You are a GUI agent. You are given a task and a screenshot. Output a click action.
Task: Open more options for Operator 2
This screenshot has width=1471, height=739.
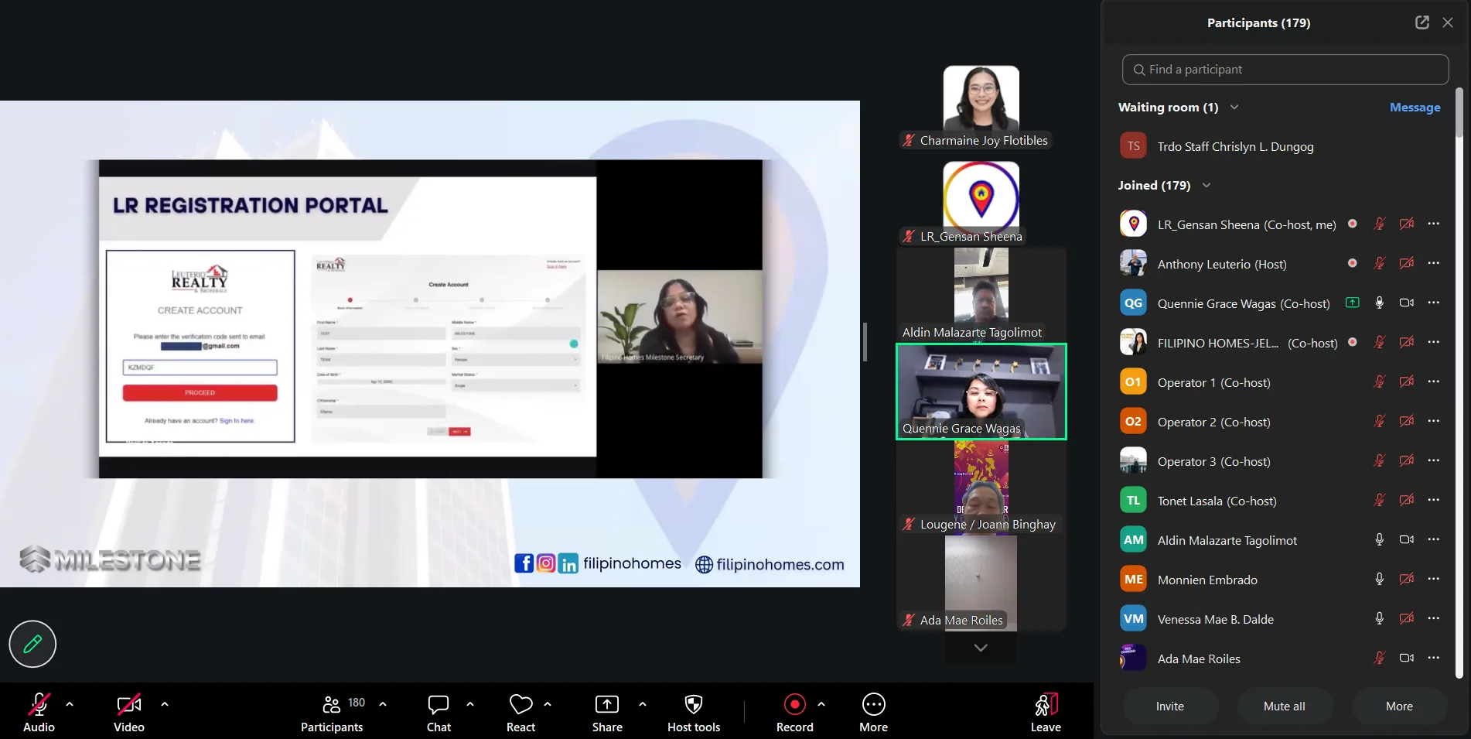click(1434, 421)
